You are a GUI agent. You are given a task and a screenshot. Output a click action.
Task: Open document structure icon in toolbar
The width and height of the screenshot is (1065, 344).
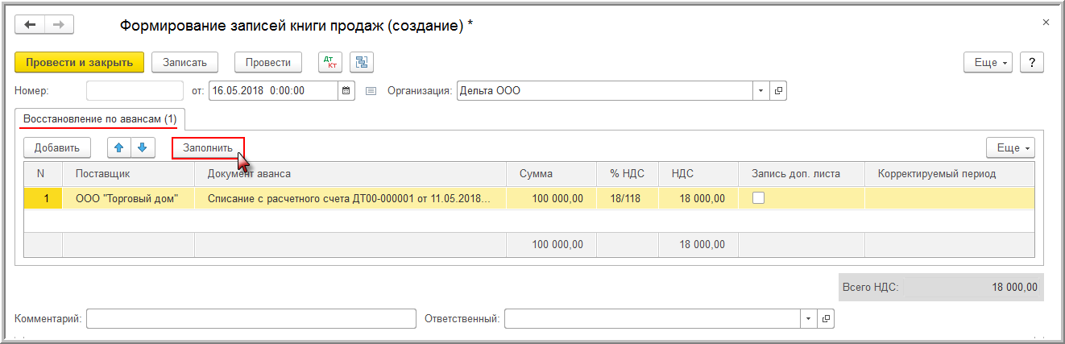[x=361, y=62]
